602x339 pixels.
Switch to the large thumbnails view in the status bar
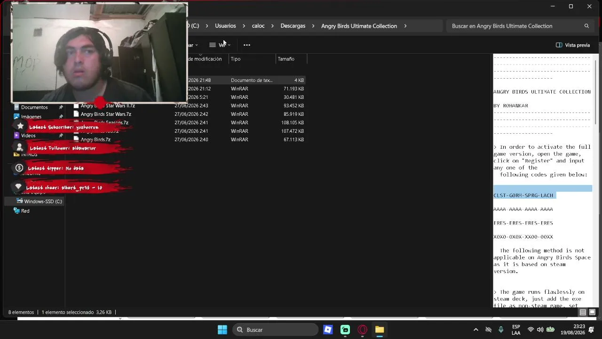(x=592, y=312)
